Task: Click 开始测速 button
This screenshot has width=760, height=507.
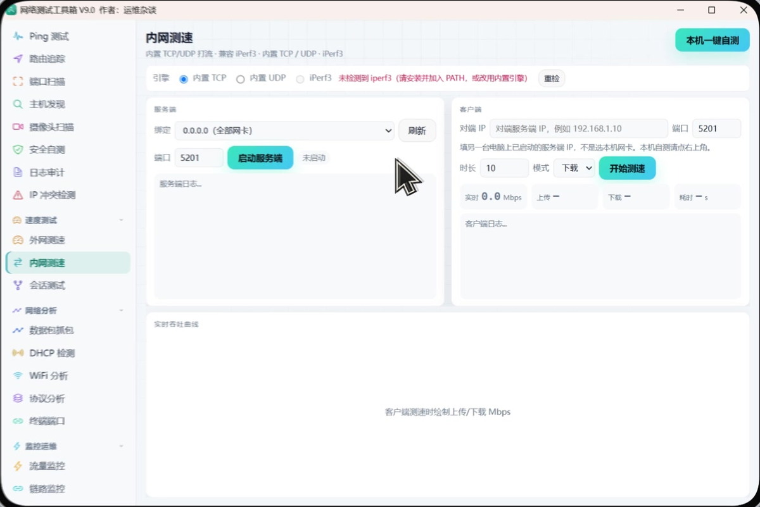Action: [x=627, y=168]
